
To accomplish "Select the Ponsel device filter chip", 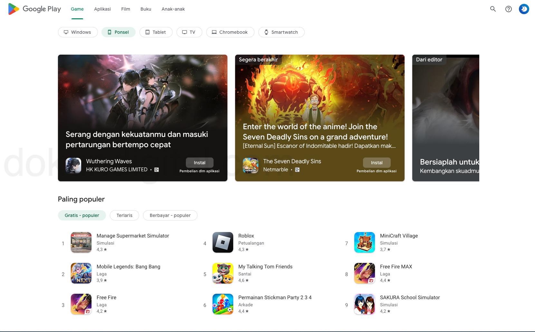I will click(x=118, y=32).
